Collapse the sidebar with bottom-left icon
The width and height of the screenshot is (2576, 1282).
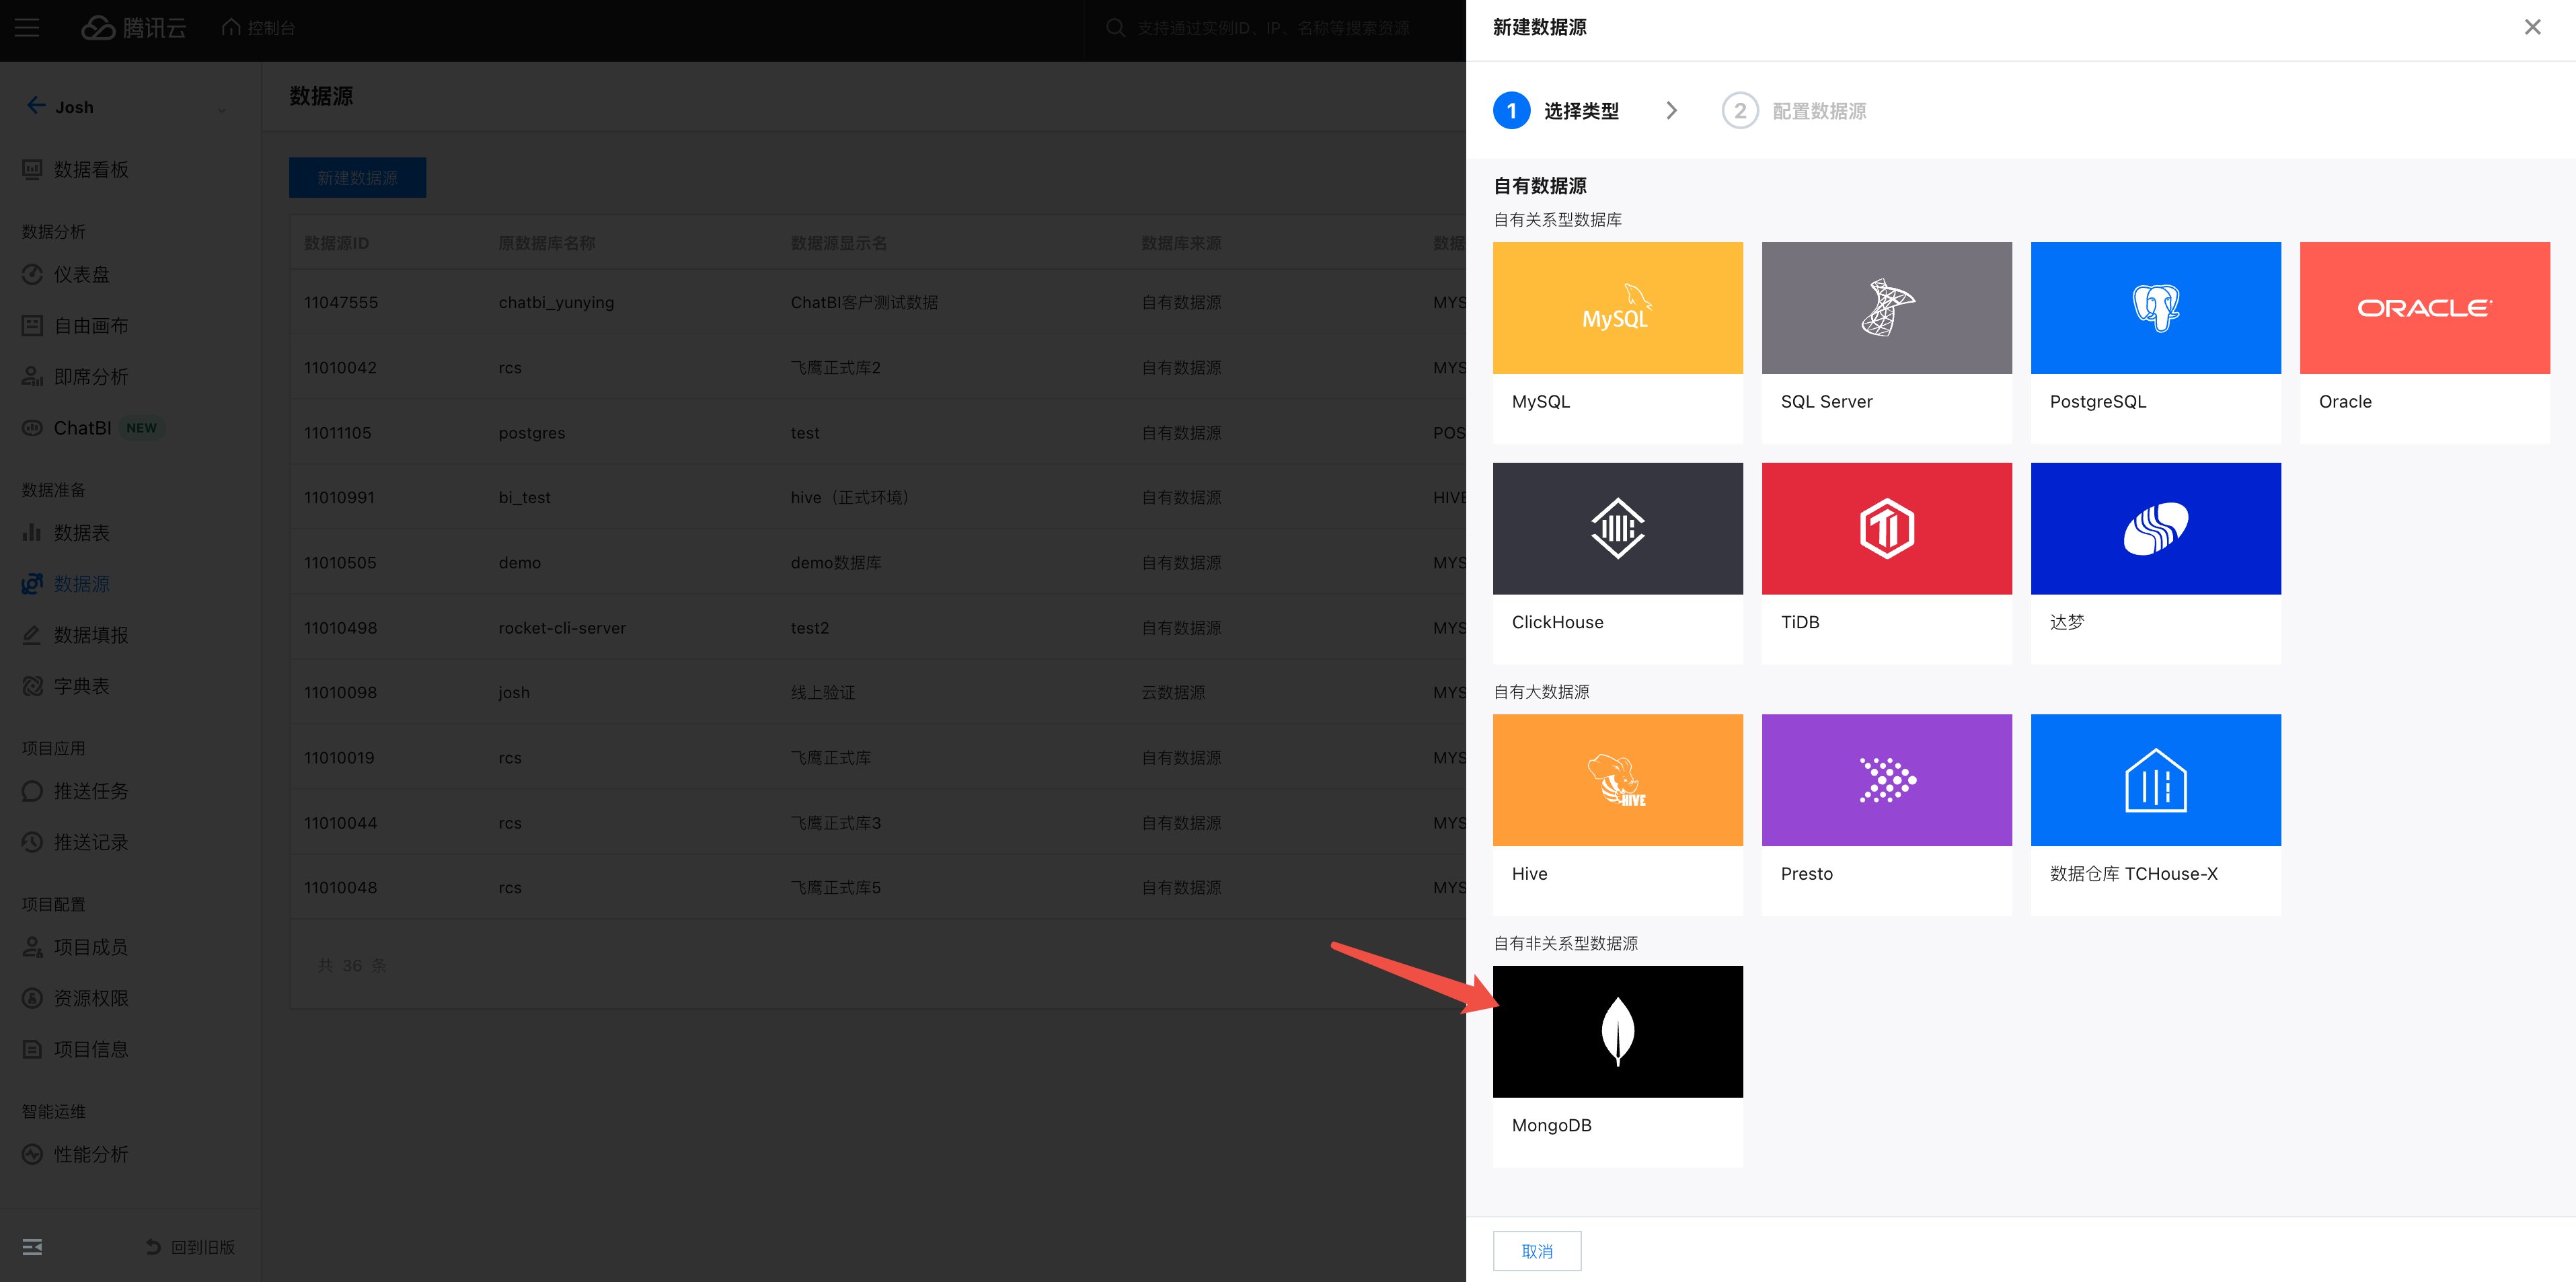[x=32, y=1247]
